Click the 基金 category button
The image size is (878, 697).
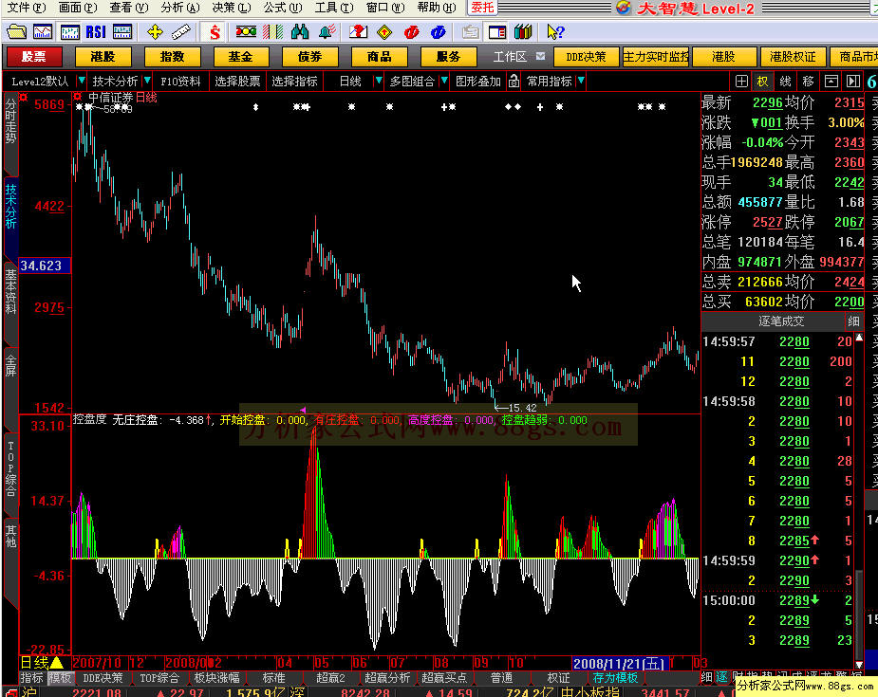click(x=241, y=57)
